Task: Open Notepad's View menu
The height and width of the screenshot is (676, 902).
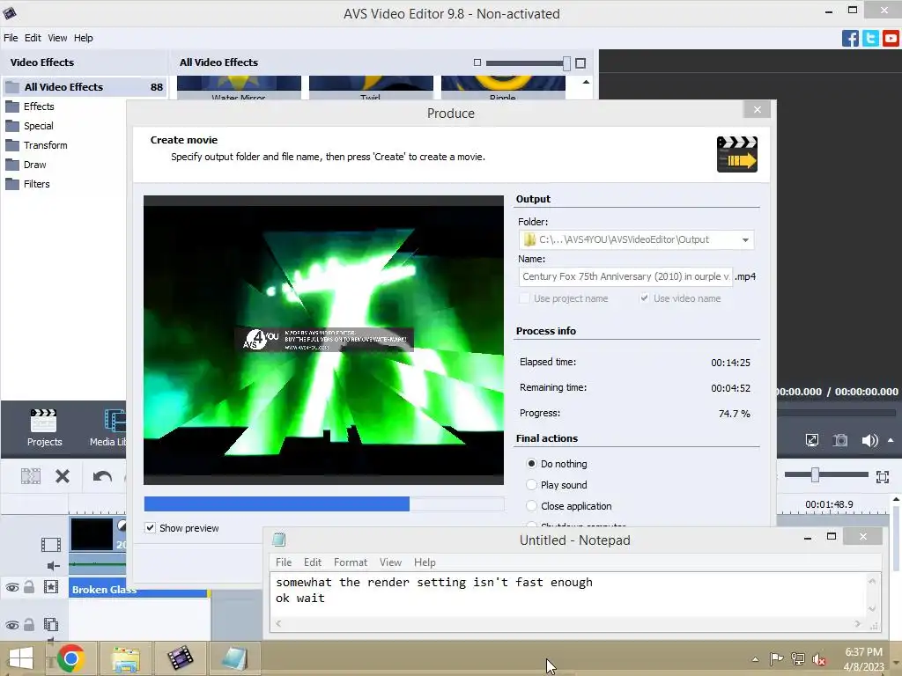Action: coord(390,562)
